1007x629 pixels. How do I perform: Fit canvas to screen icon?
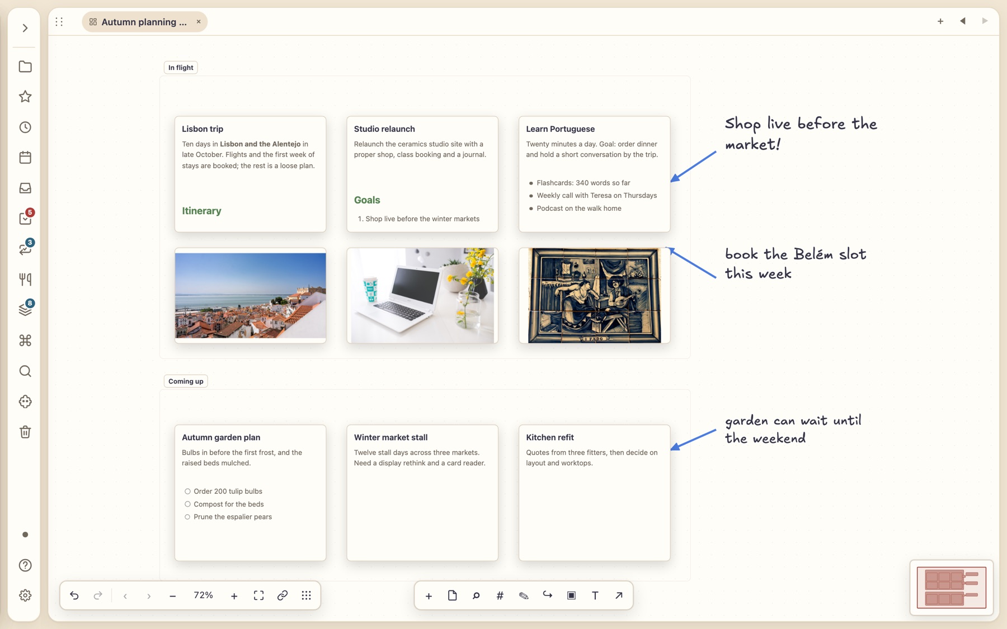[258, 595]
